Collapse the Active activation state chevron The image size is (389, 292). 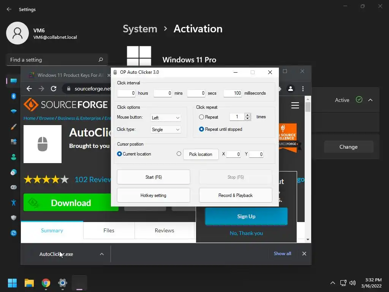370,100
